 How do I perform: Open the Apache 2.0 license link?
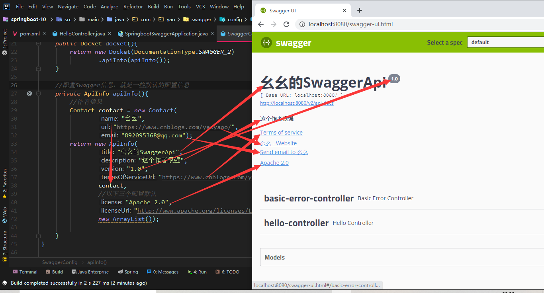[274, 163]
